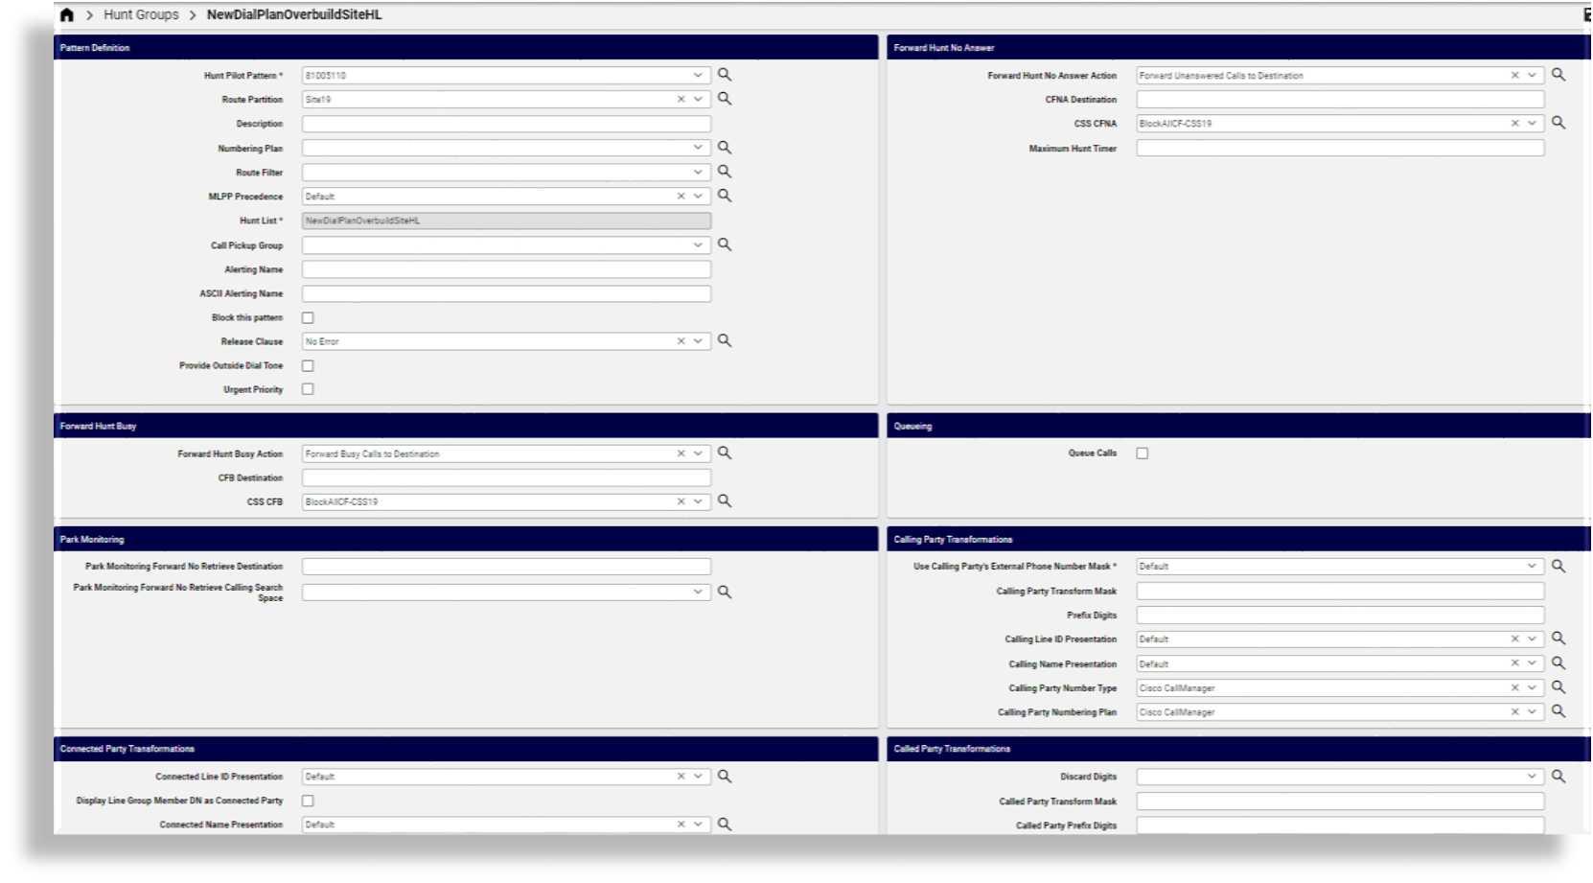Screen dimensions: 1593x883
Task: Clear Route Partition Site19 value
Action: [x=681, y=100]
